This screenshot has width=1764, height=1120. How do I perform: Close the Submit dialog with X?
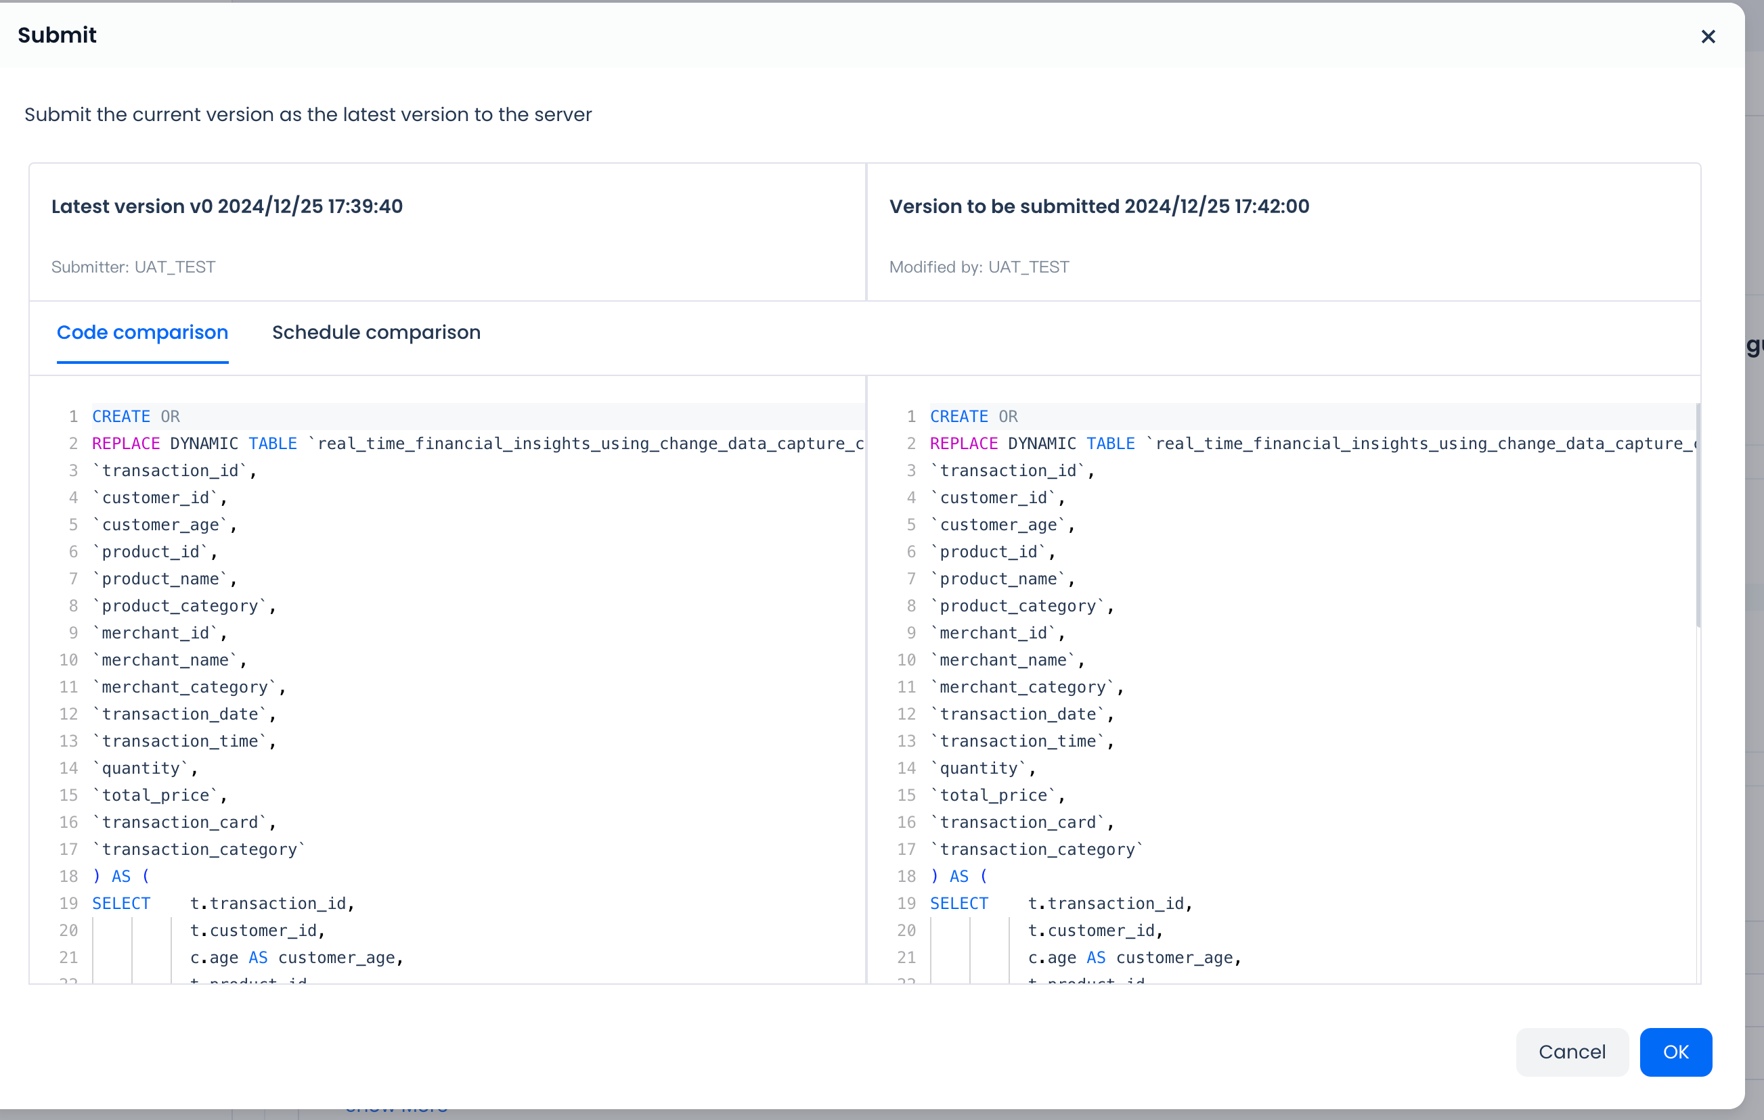click(1708, 37)
